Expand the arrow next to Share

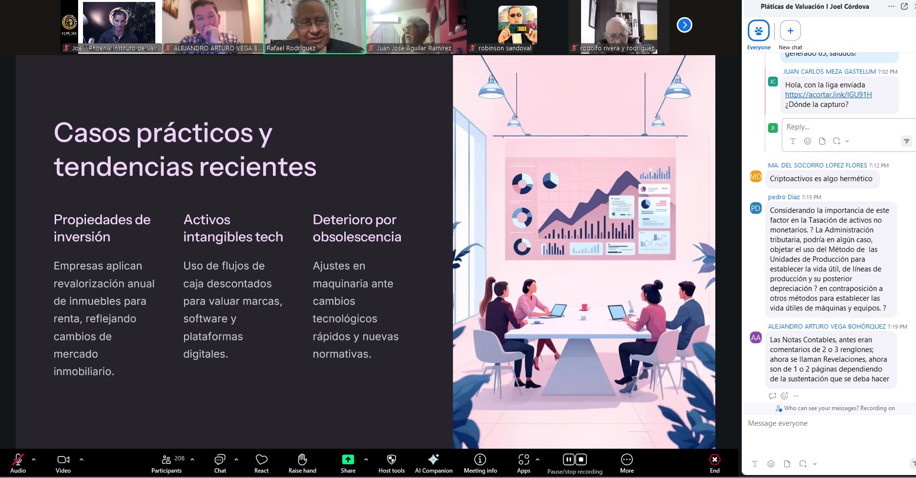[366, 459]
